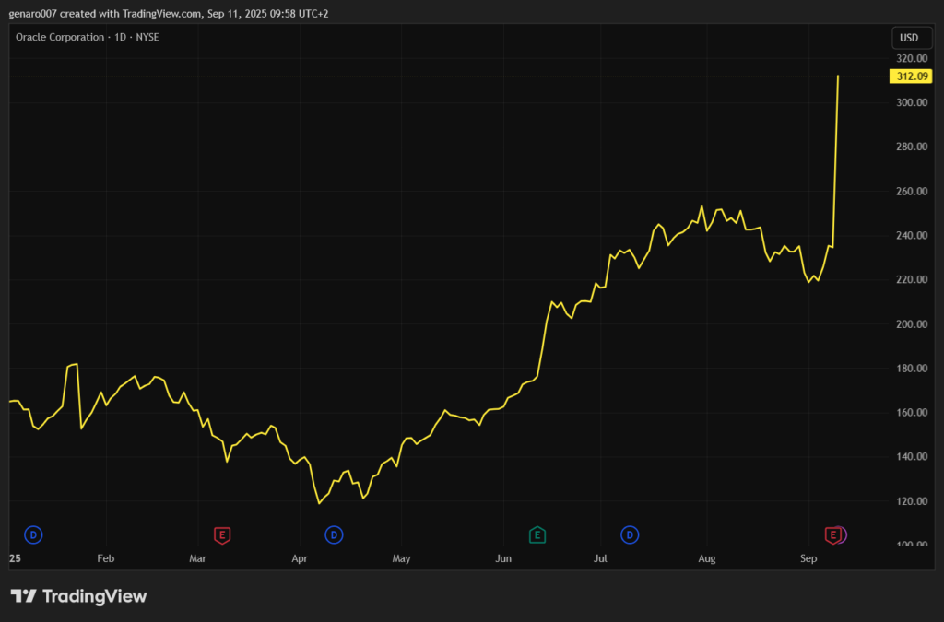Open the dividend marker in July
The image size is (944, 622).
[631, 534]
